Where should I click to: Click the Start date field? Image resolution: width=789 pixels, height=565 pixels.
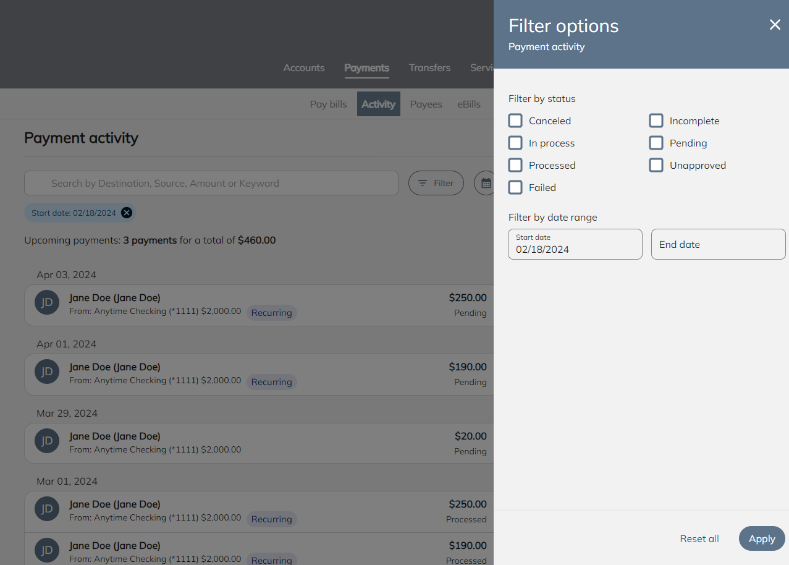(575, 244)
